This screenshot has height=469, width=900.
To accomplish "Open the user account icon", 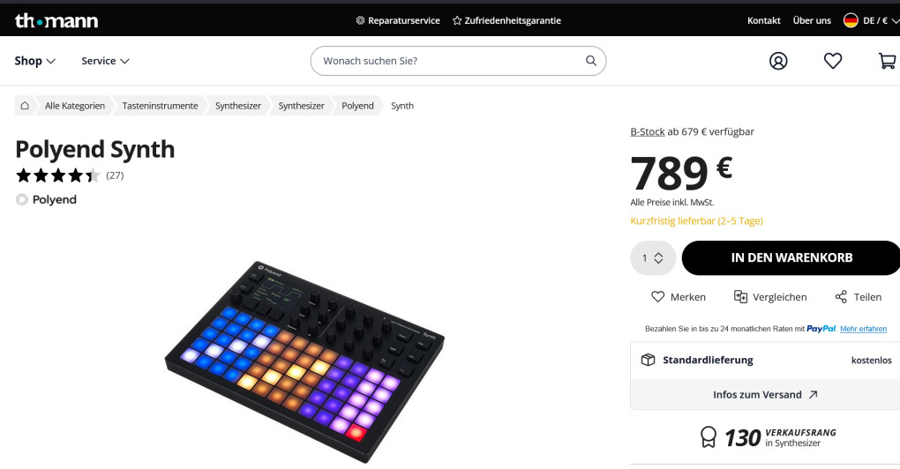I will (778, 61).
